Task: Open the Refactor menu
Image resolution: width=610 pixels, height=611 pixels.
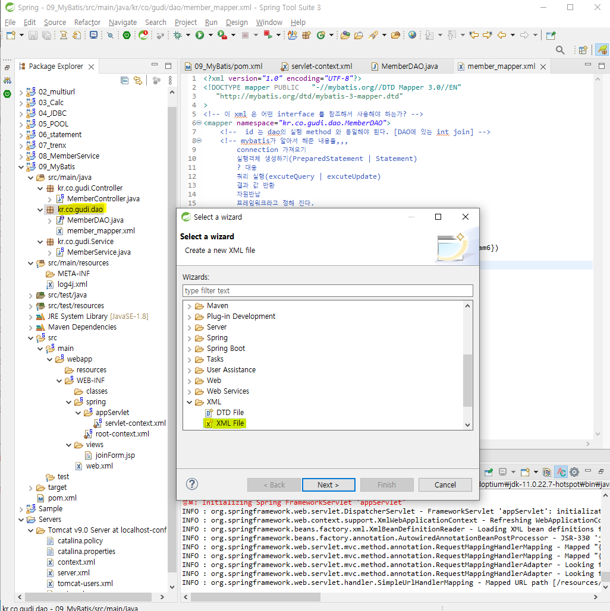Action: [x=87, y=22]
